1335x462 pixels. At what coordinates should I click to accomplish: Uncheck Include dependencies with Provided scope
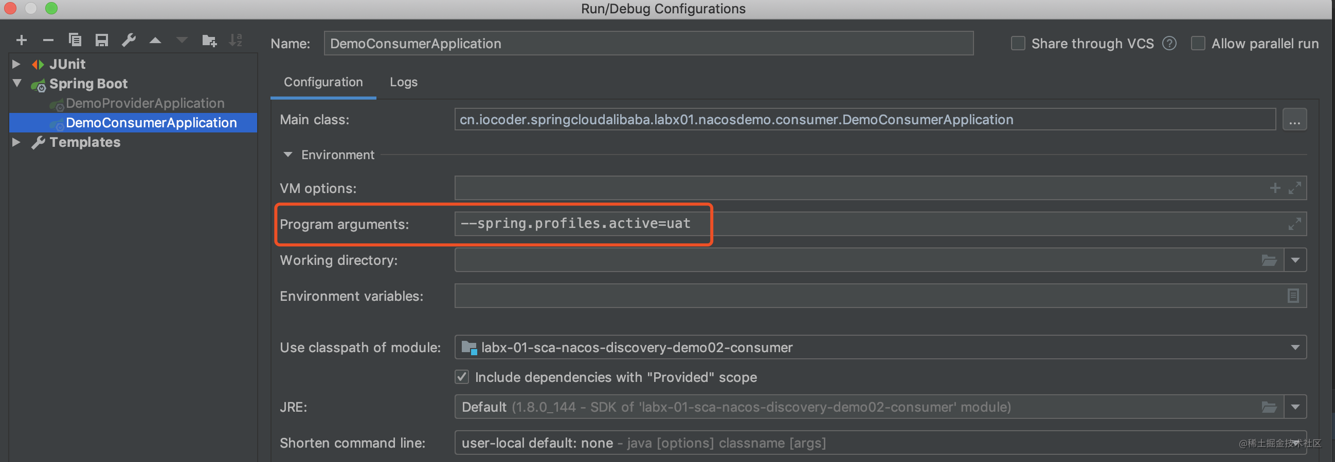tap(462, 377)
